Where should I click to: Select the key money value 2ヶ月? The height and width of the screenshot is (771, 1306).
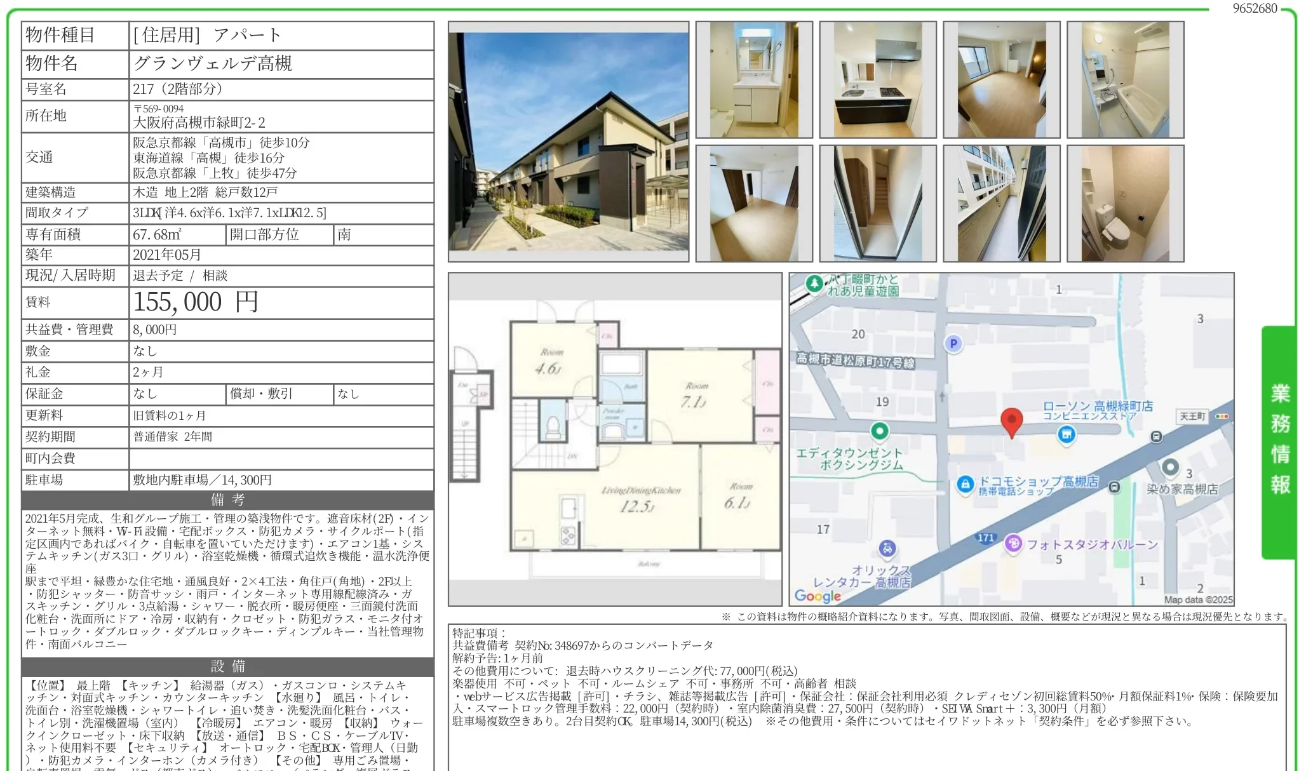pos(148,372)
